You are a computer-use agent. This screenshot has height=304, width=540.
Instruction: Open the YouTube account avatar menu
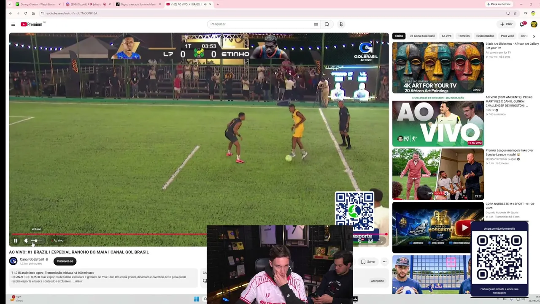(534, 24)
